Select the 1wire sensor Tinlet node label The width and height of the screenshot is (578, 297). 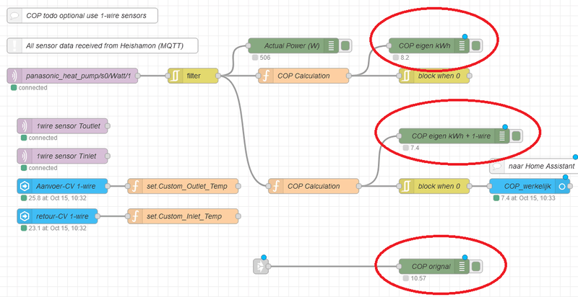[66, 156]
